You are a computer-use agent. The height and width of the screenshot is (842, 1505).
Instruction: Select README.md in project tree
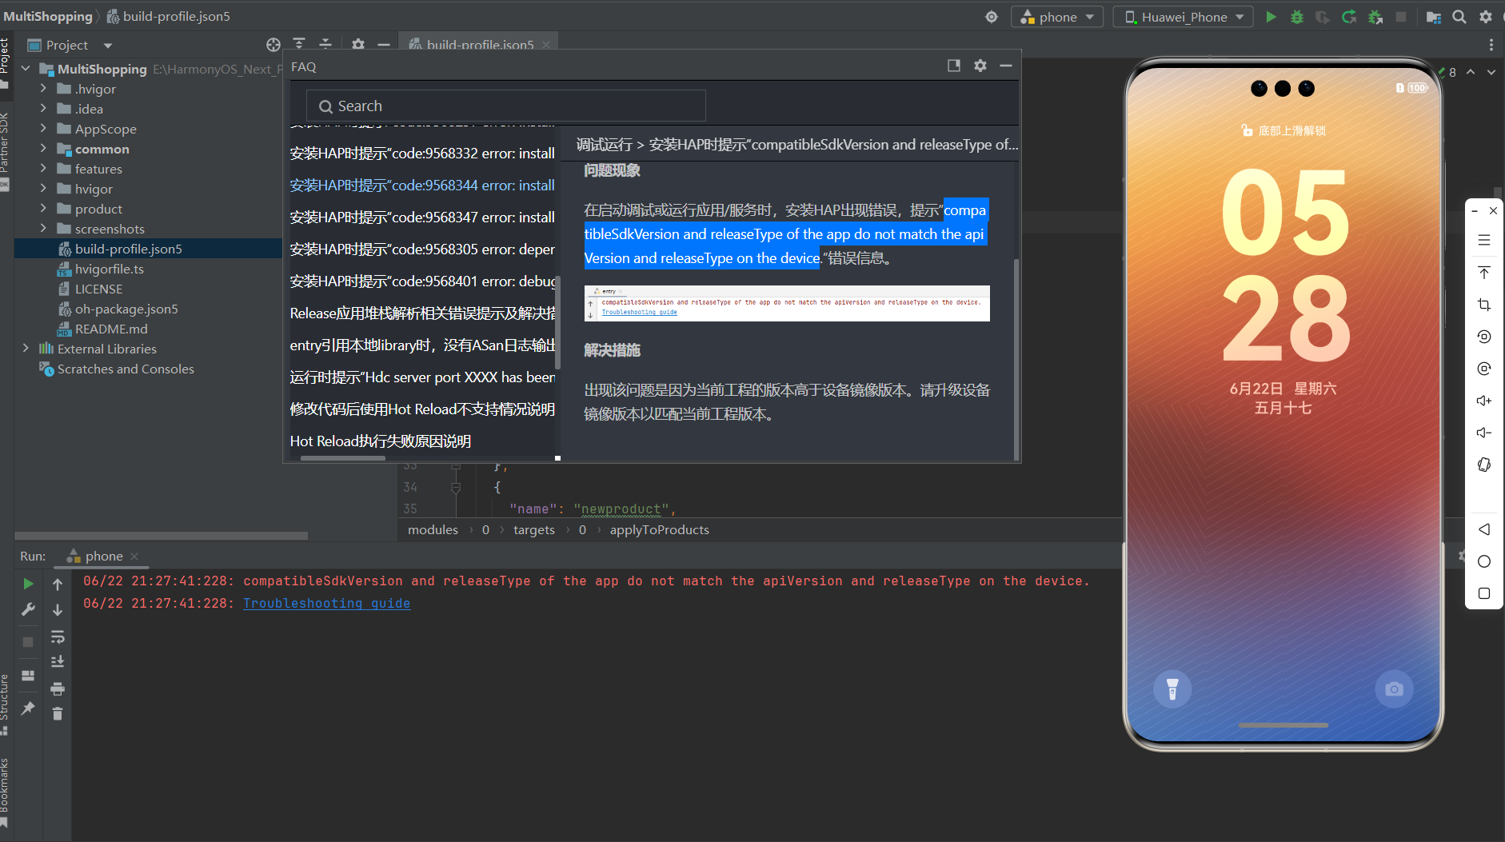pos(111,329)
